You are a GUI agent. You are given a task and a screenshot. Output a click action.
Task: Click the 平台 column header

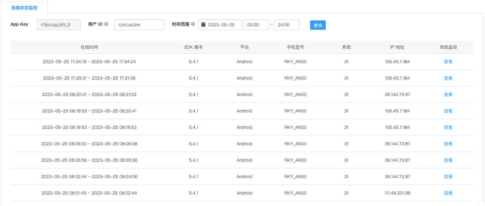point(244,47)
